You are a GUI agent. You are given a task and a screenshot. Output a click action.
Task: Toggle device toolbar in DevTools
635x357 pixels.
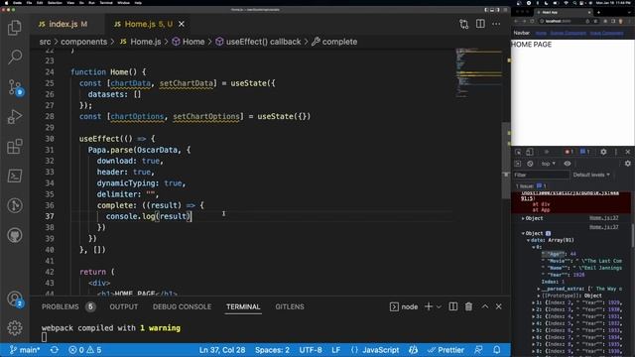pos(529,152)
